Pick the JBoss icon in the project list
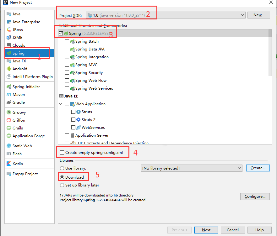 click(9, 29)
